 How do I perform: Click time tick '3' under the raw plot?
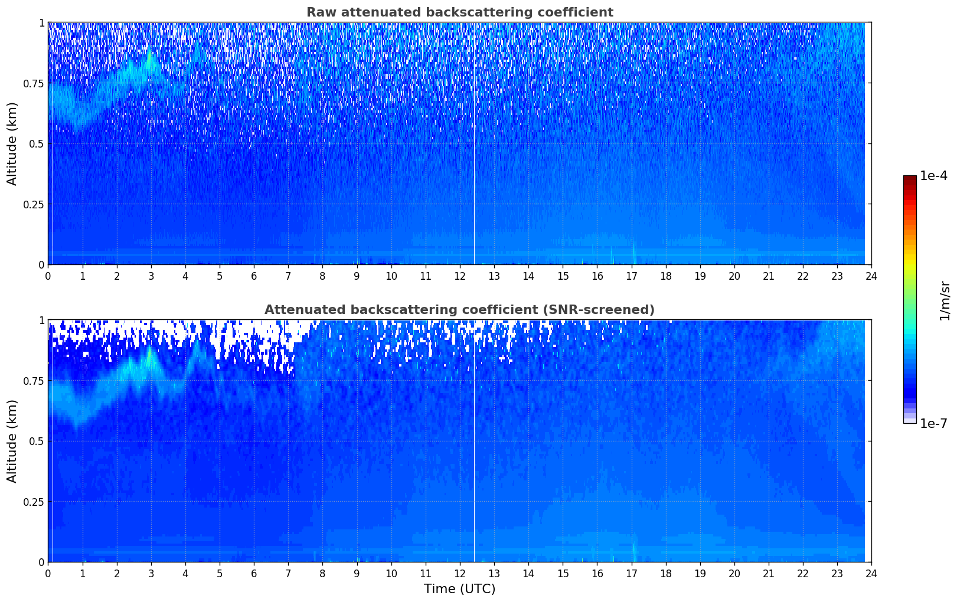click(151, 276)
